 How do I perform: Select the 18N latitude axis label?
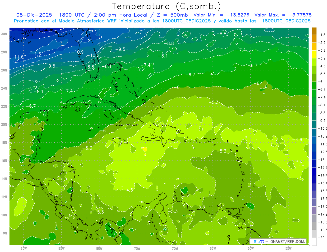point(4,143)
